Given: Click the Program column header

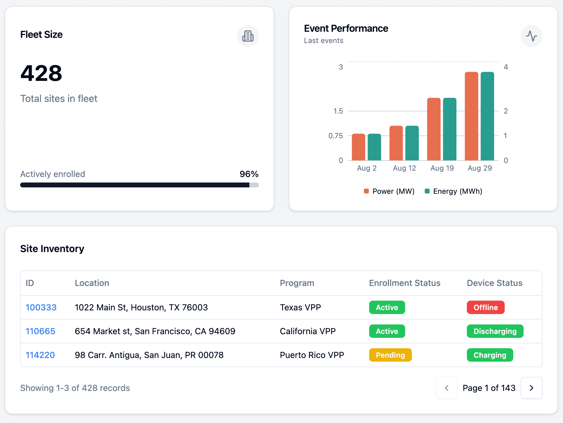Looking at the screenshot, I should (297, 283).
